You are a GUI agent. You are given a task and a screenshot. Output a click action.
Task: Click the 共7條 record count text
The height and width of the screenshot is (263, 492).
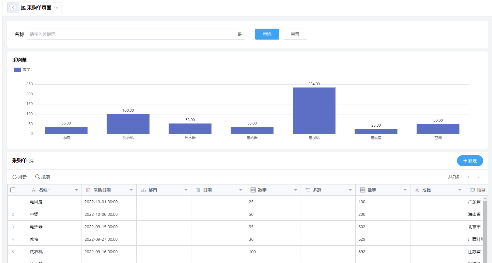454,177
